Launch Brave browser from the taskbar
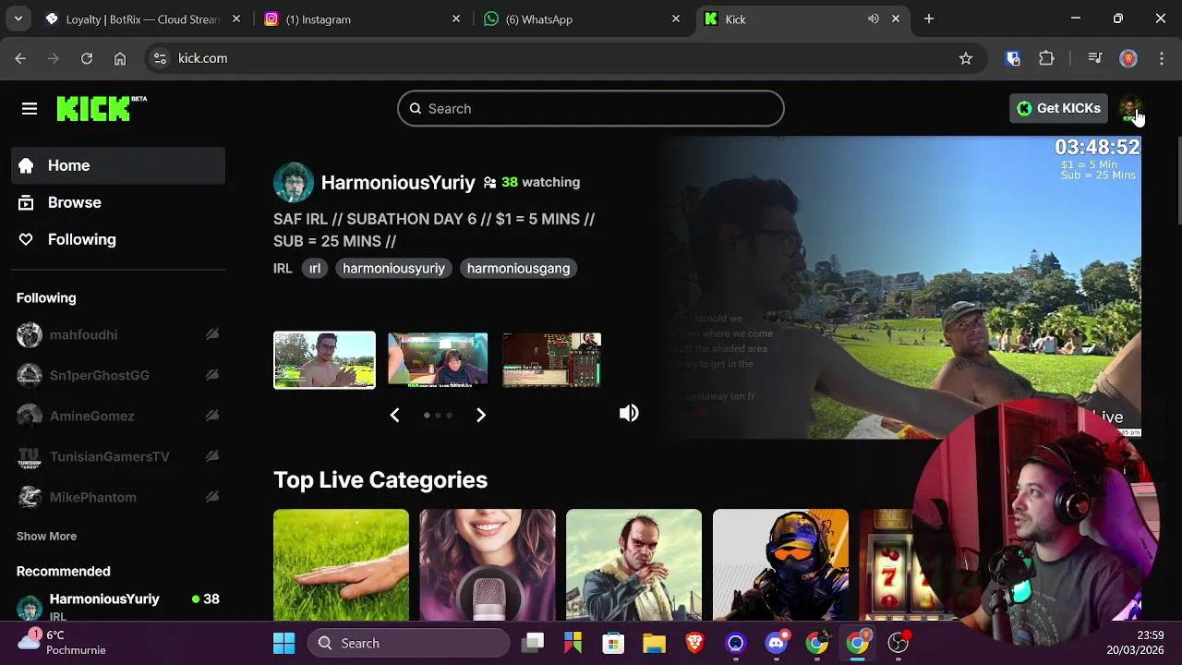 694,643
